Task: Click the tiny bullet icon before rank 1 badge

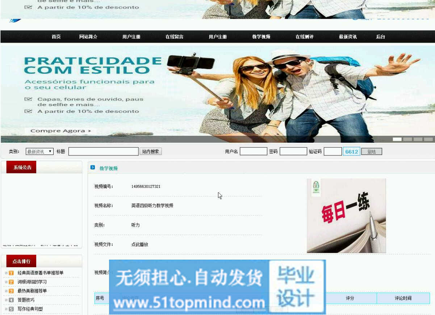Action: (x=6, y=273)
